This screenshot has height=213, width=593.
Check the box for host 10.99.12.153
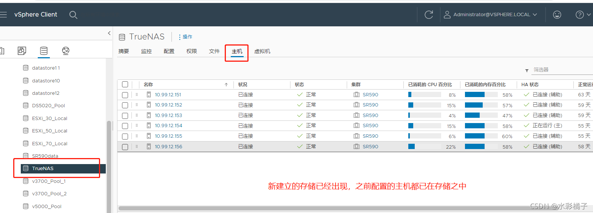(x=125, y=116)
